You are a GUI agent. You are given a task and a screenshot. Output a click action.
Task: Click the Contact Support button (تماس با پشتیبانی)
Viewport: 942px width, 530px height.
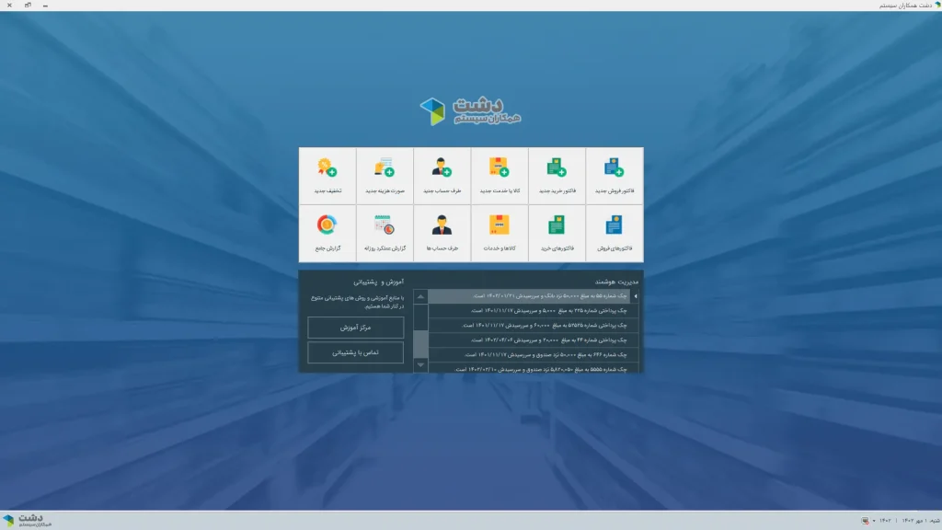355,352
